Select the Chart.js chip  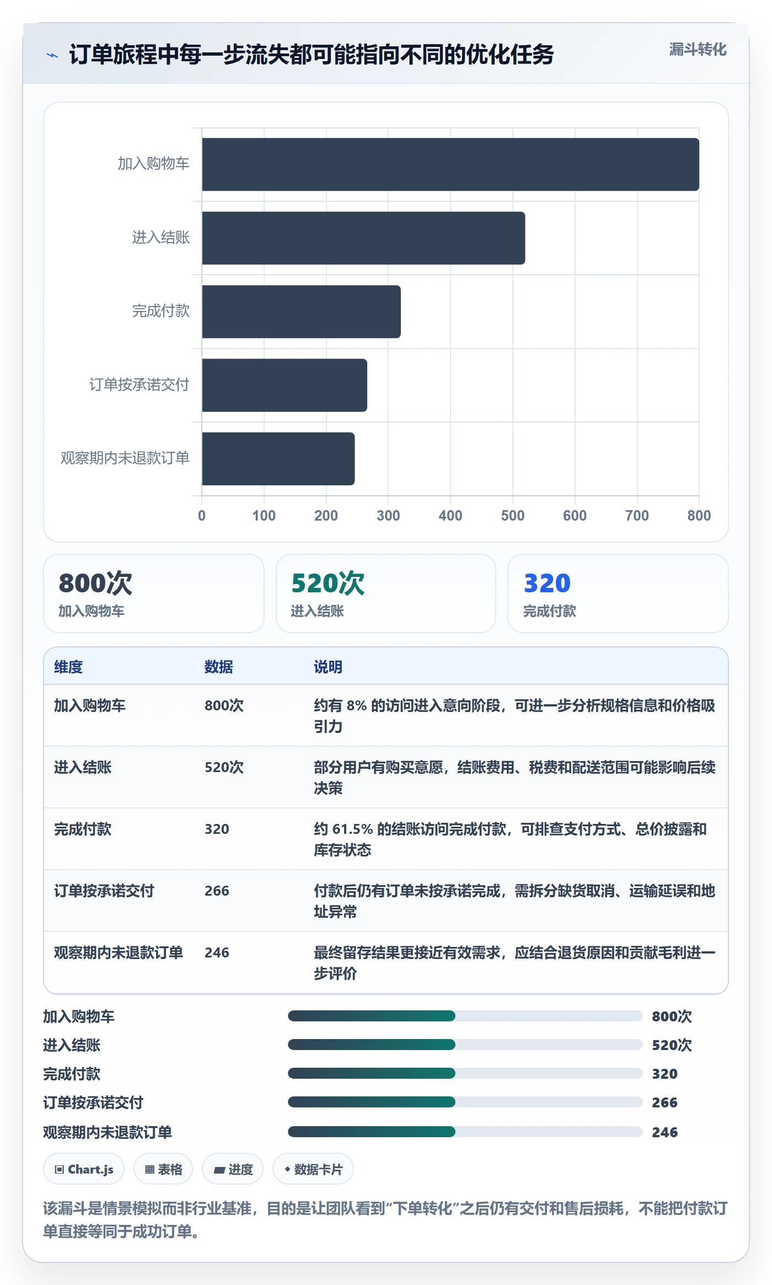(84, 1169)
